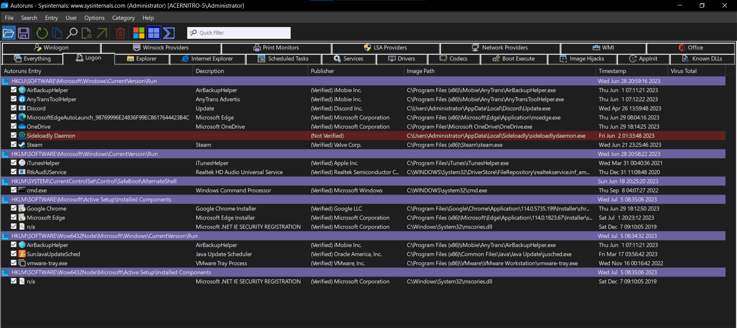Click the red Delete trash icon
This screenshot has width=737, height=328.
pyautogui.click(x=120, y=33)
